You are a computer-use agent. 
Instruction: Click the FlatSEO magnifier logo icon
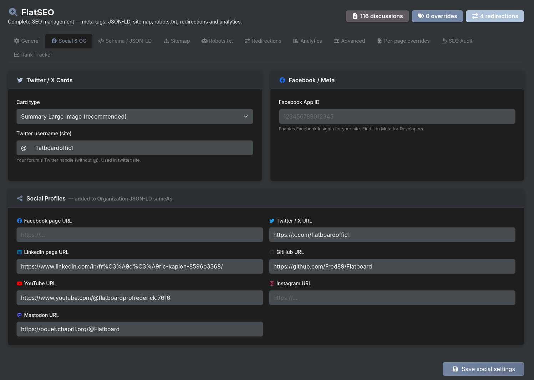coord(13,12)
